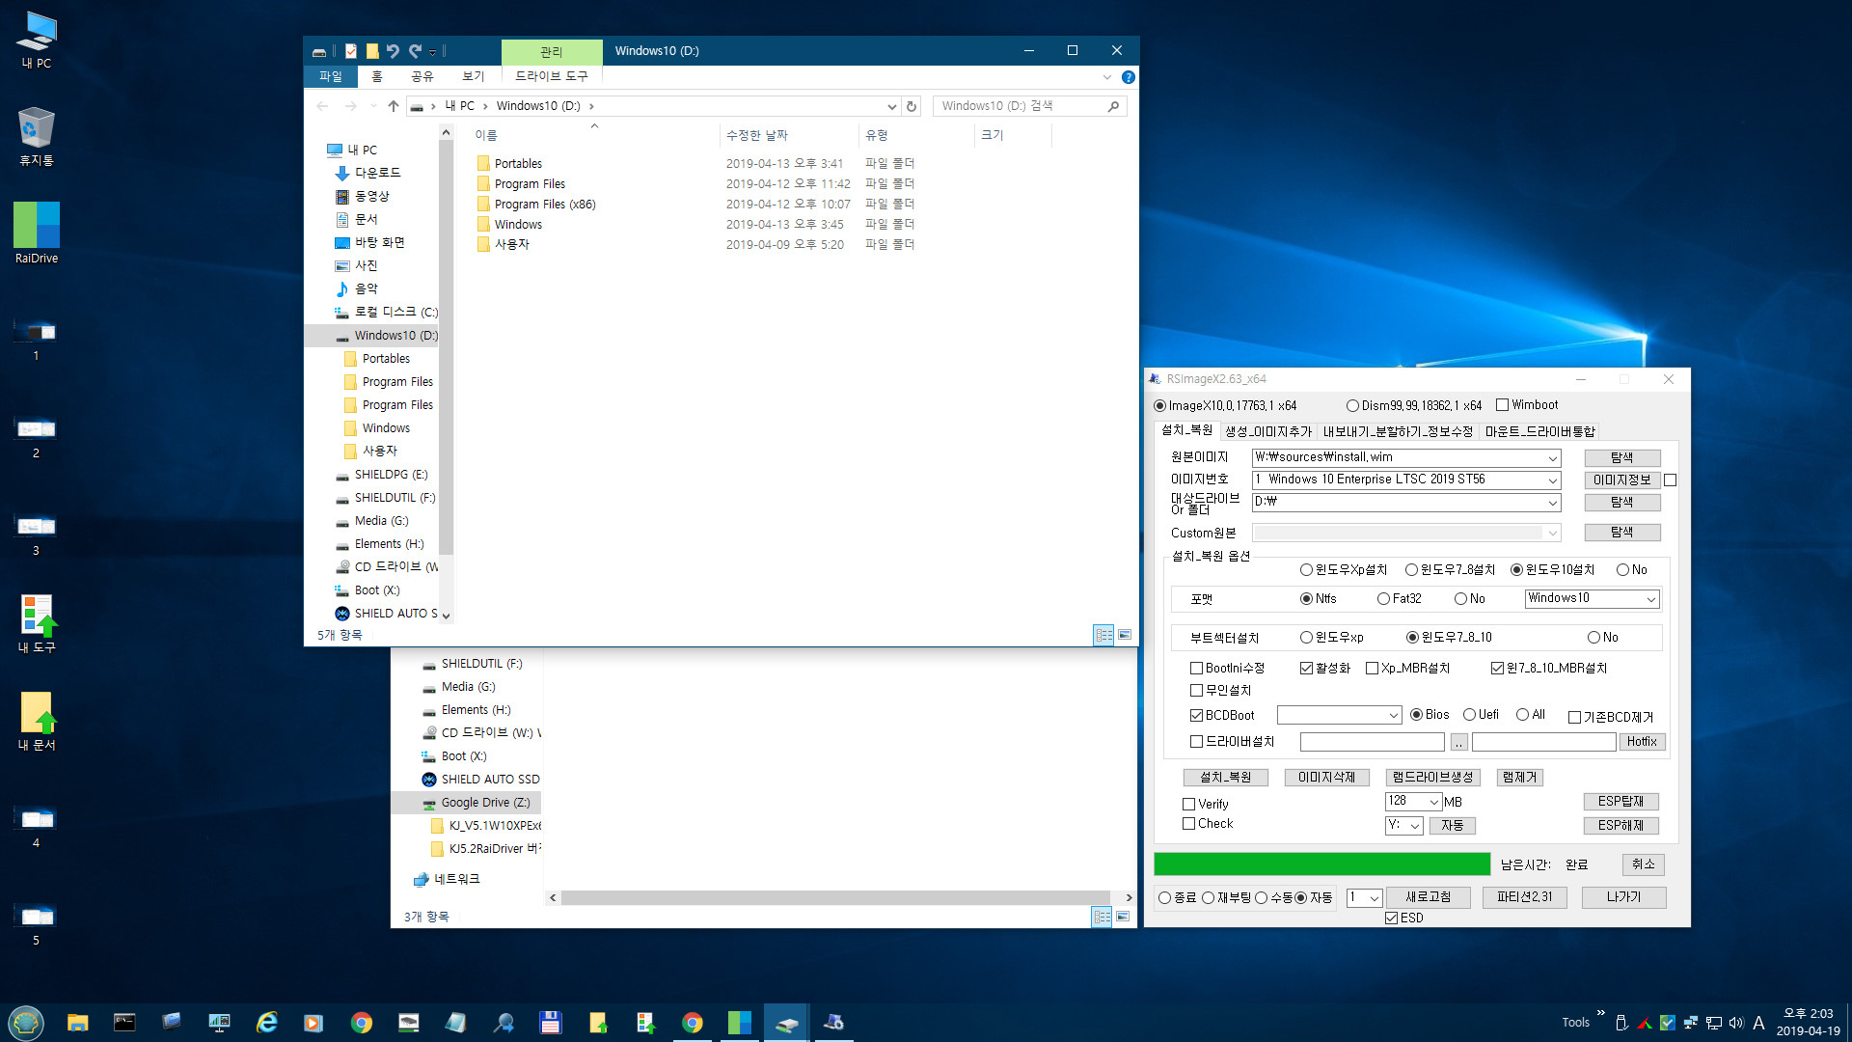Click the volume icon in system tray
1852x1042 pixels.
tap(1736, 1023)
